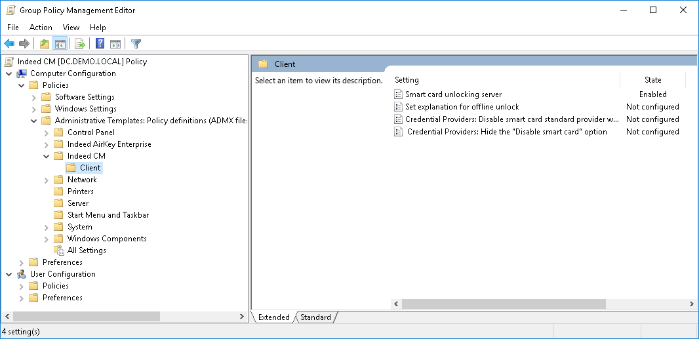Screen dimensions: 699x339
Task: Expand the Network node
Action: (47, 180)
